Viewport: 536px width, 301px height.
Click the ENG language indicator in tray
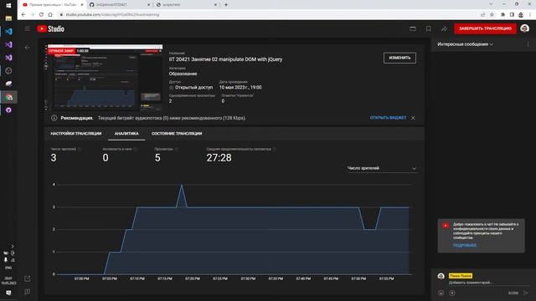pyautogui.click(x=8, y=268)
